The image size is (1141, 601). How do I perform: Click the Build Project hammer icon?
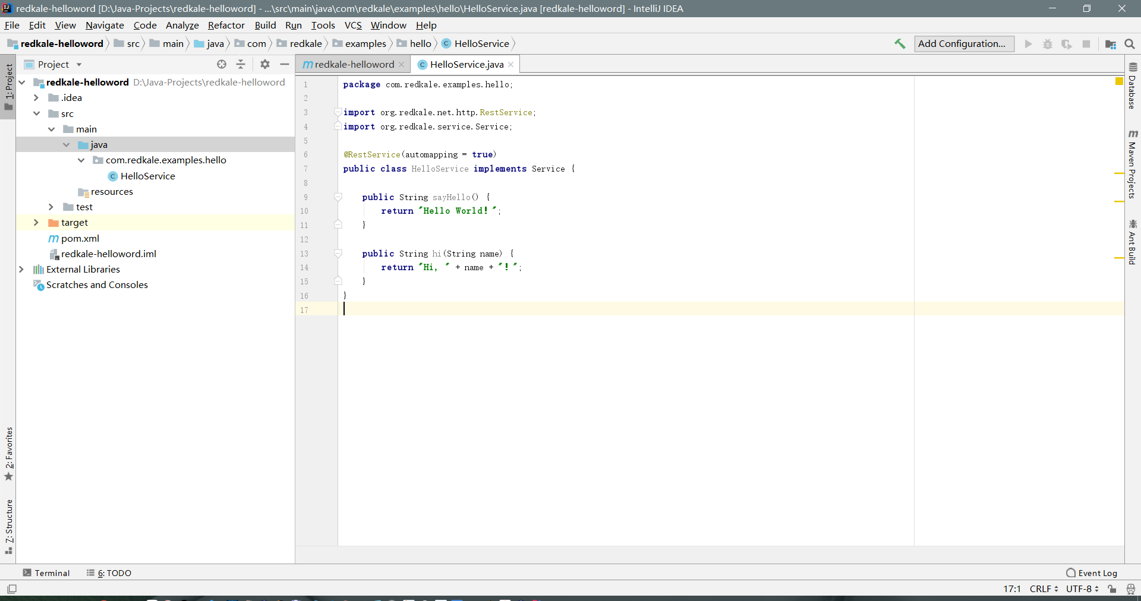(x=900, y=44)
